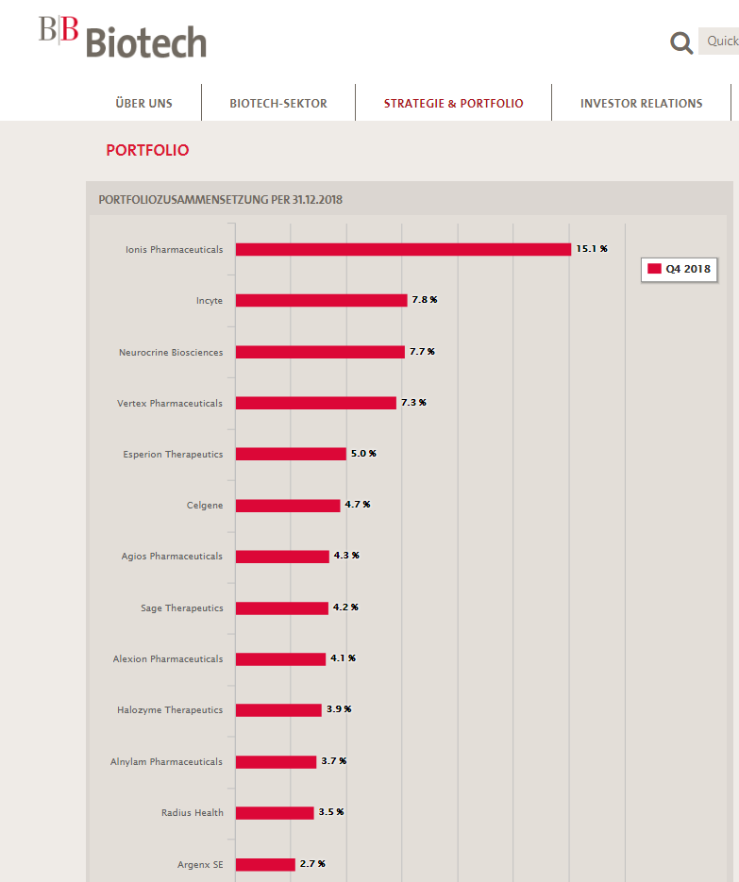Click the Agios Pharmaceuticals axis label
The height and width of the screenshot is (882, 739).
click(x=172, y=557)
